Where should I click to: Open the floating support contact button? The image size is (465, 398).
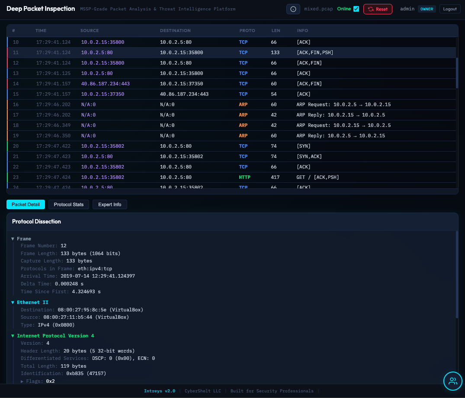453,381
